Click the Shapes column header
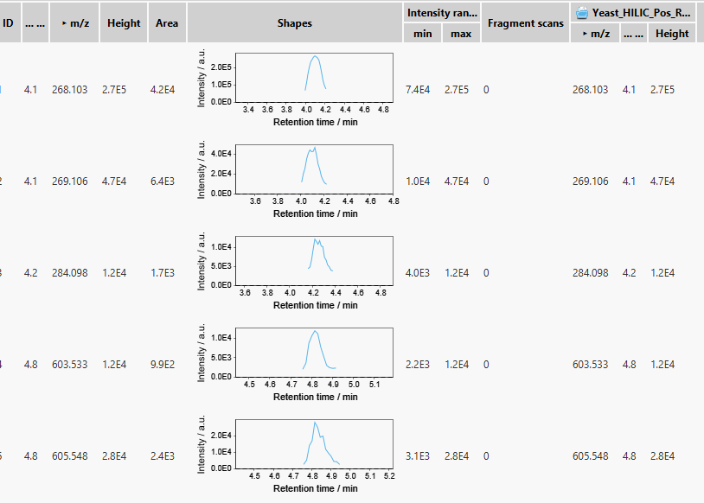 [x=294, y=23]
